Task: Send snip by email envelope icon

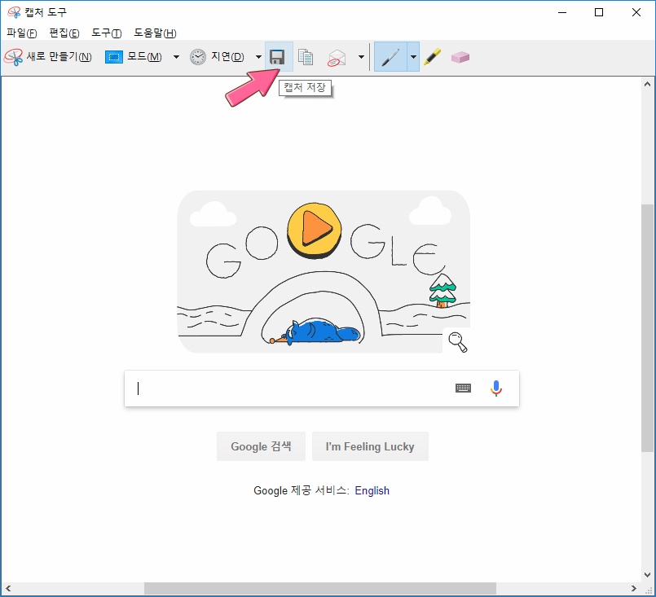Action: pos(337,57)
